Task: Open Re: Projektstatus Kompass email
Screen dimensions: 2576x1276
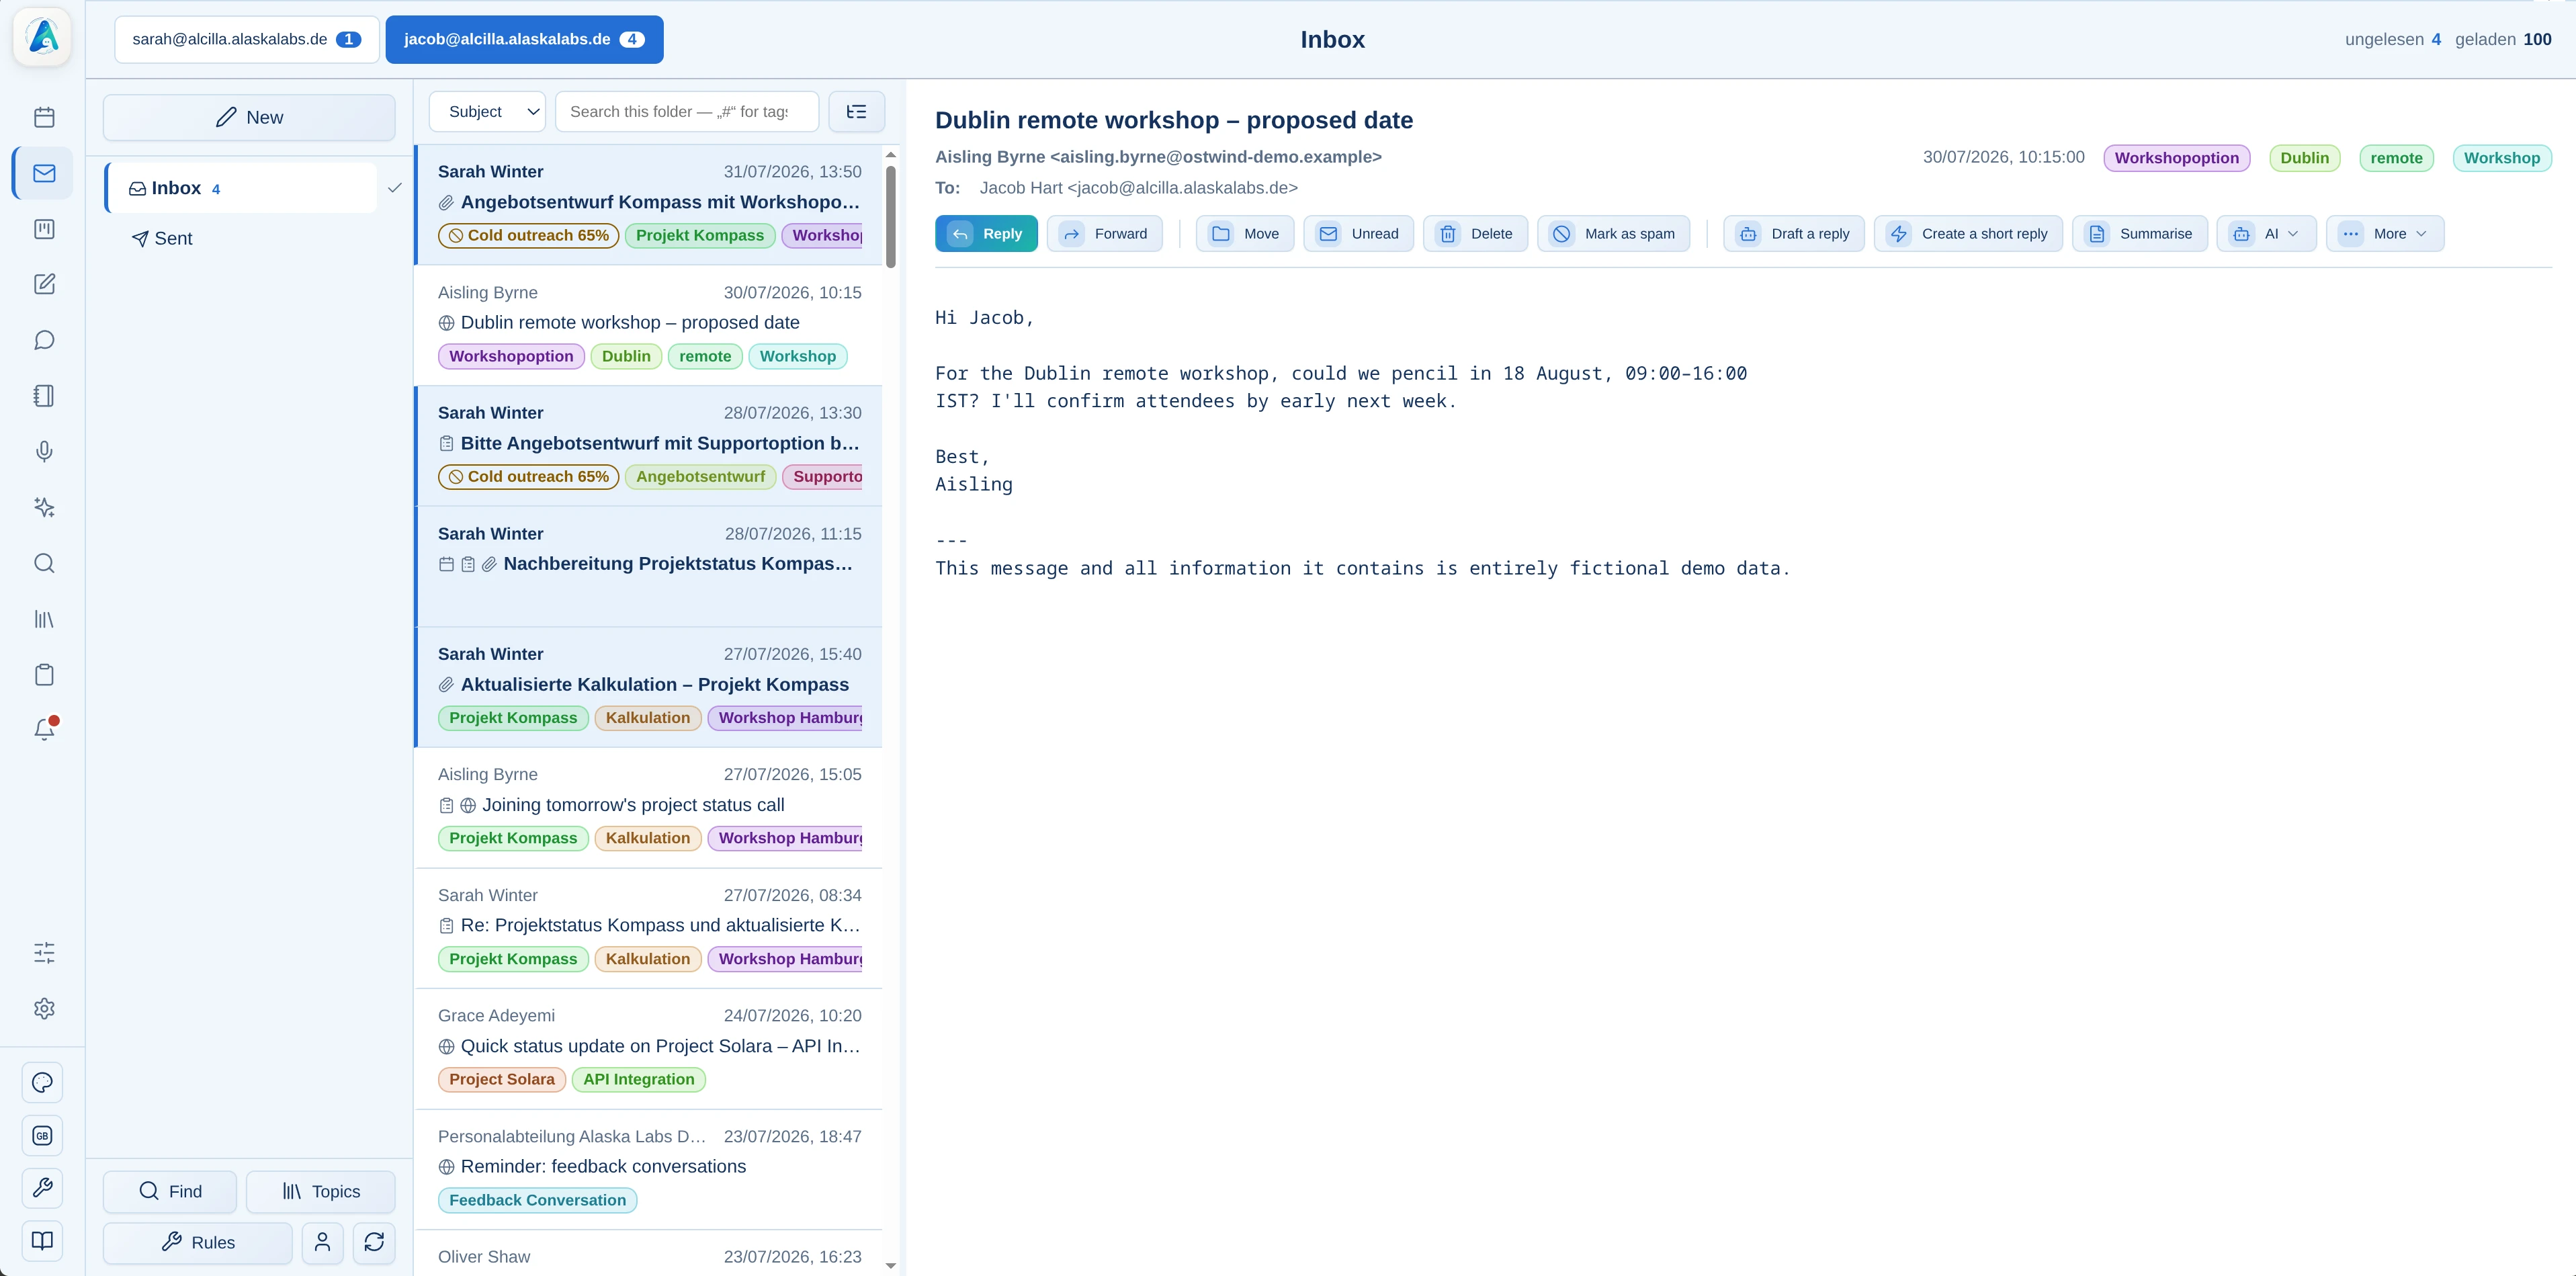Action: click(x=649, y=928)
